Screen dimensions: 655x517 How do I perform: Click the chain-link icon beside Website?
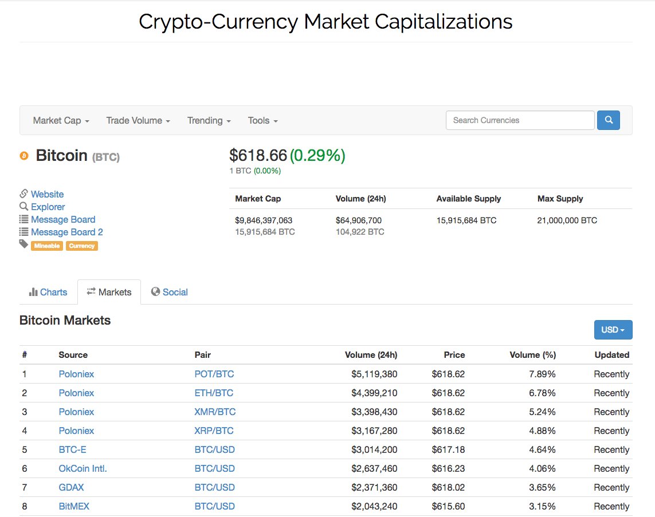click(x=23, y=194)
